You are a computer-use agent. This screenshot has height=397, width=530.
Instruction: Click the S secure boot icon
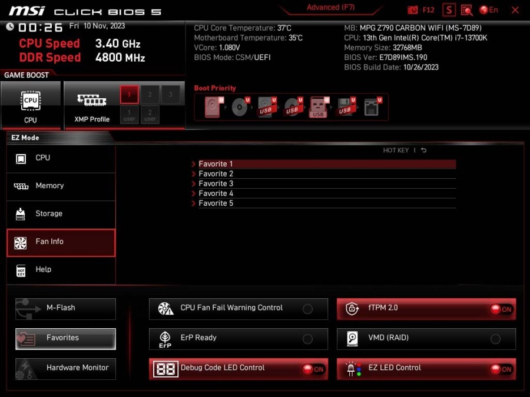point(449,10)
